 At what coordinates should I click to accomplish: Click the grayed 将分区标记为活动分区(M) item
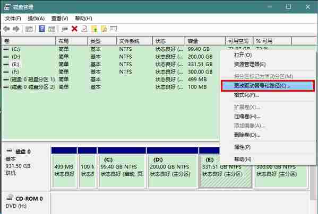pos(268,76)
